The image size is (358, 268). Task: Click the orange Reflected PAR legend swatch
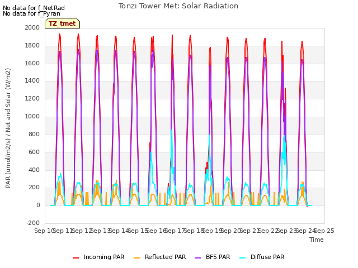pyautogui.click(x=136, y=258)
